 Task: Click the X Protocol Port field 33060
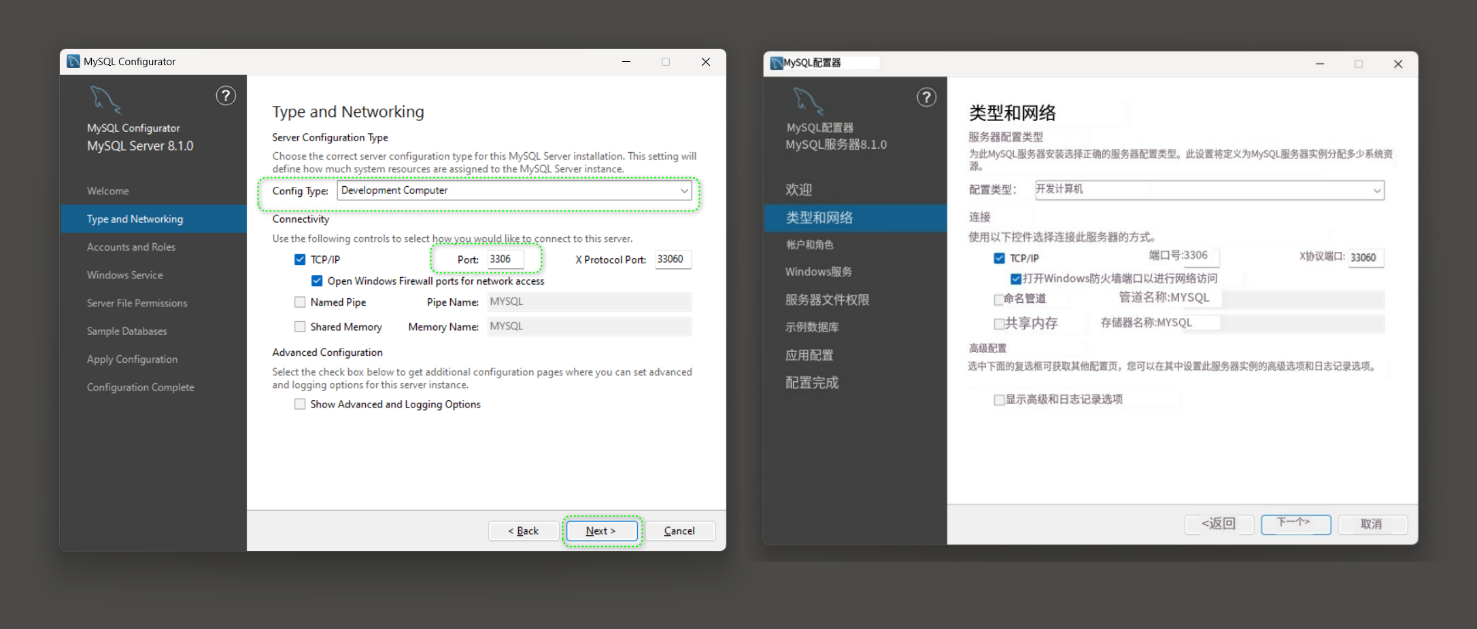tap(673, 259)
